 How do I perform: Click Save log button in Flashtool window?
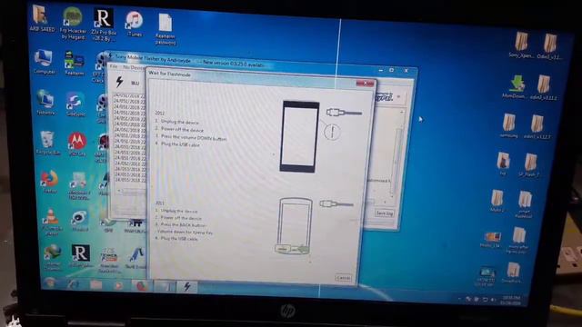coord(384,213)
